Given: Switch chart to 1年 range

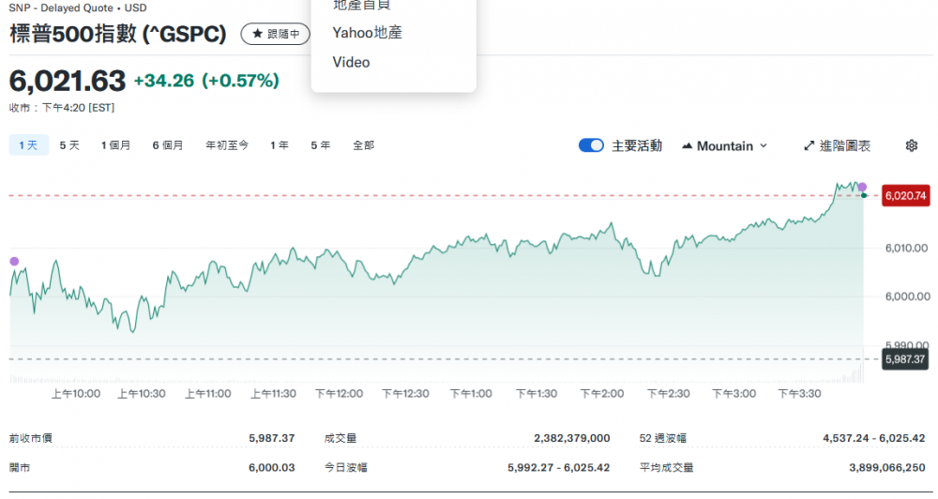Looking at the screenshot, I should click(280, 145).
